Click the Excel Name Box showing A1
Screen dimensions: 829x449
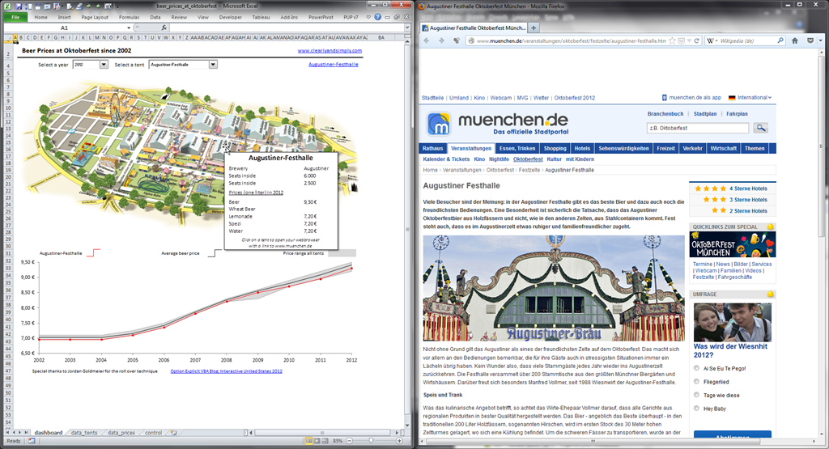click(64, 28)
